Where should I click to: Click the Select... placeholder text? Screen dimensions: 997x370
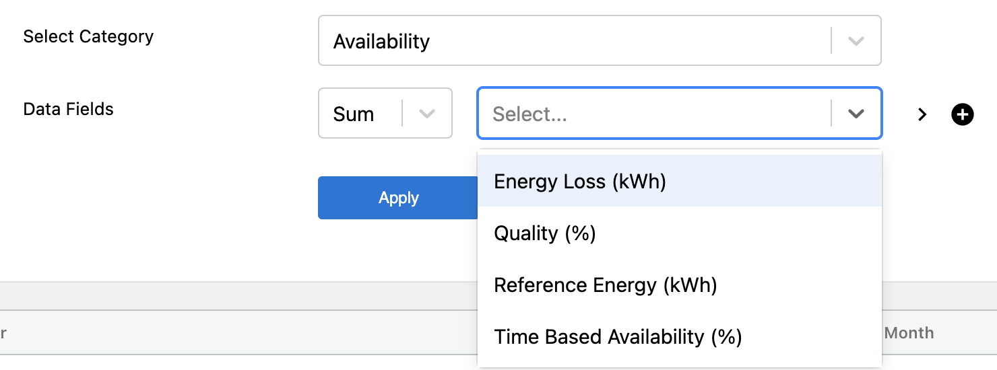point(529,114)
